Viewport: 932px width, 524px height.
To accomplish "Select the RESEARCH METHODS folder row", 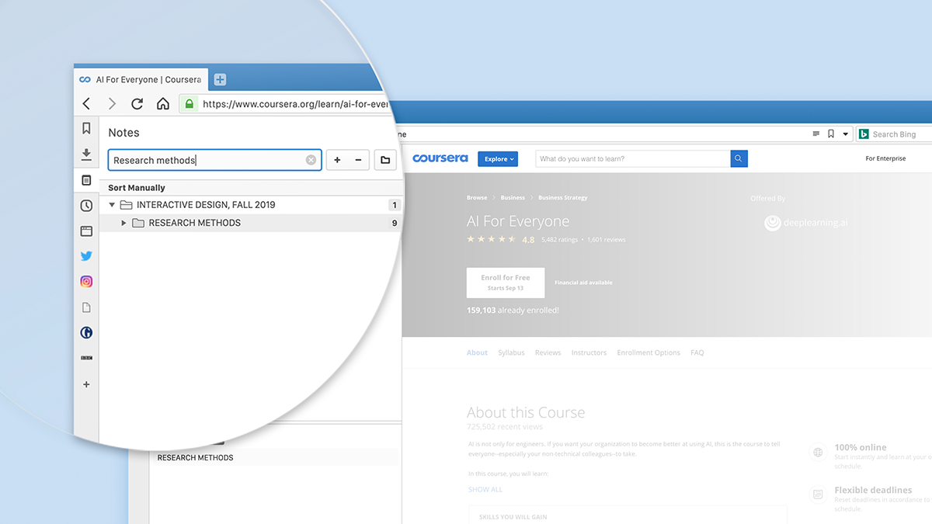I will [251, 223].
